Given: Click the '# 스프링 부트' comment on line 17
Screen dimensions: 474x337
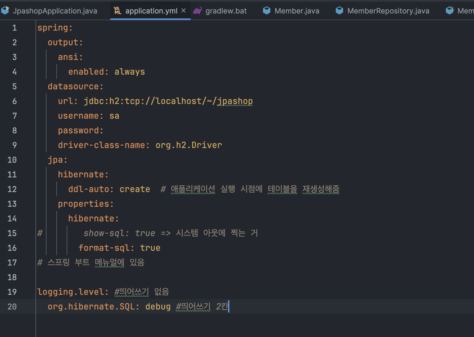Looking at the screenshot, I should point(64,262).
